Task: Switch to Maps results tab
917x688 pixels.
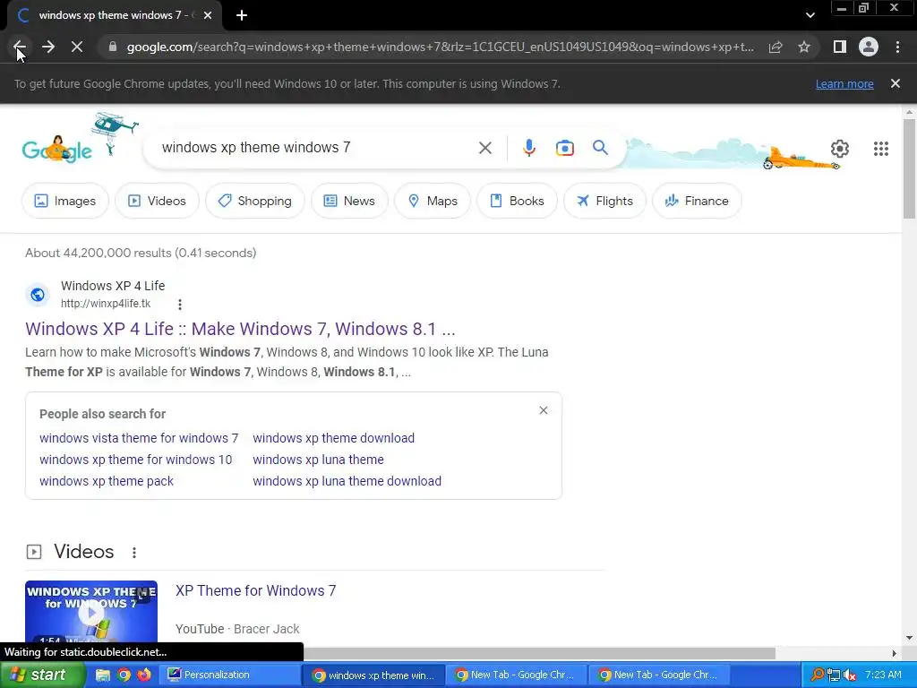Action: (x=433, y=201)
